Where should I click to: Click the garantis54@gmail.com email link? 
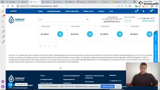(112, 21)
